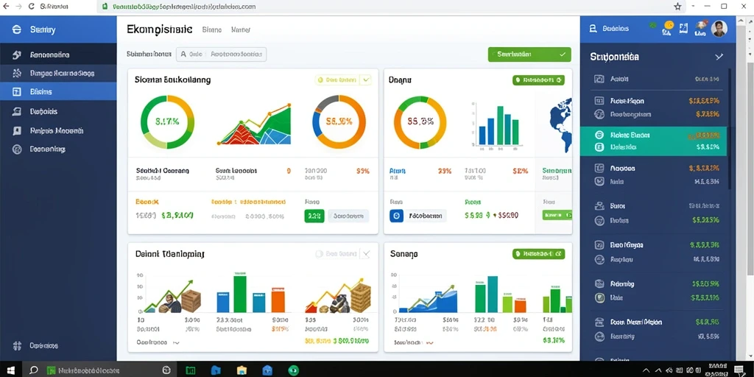
Task: Expand the red chevron at the bottom-right card footer
Action: click(430, 343)
